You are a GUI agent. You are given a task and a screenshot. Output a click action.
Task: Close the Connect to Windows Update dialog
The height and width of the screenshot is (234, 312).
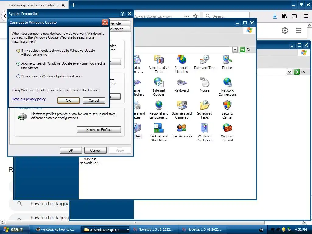pyautogui.click(x=105, y=22)
